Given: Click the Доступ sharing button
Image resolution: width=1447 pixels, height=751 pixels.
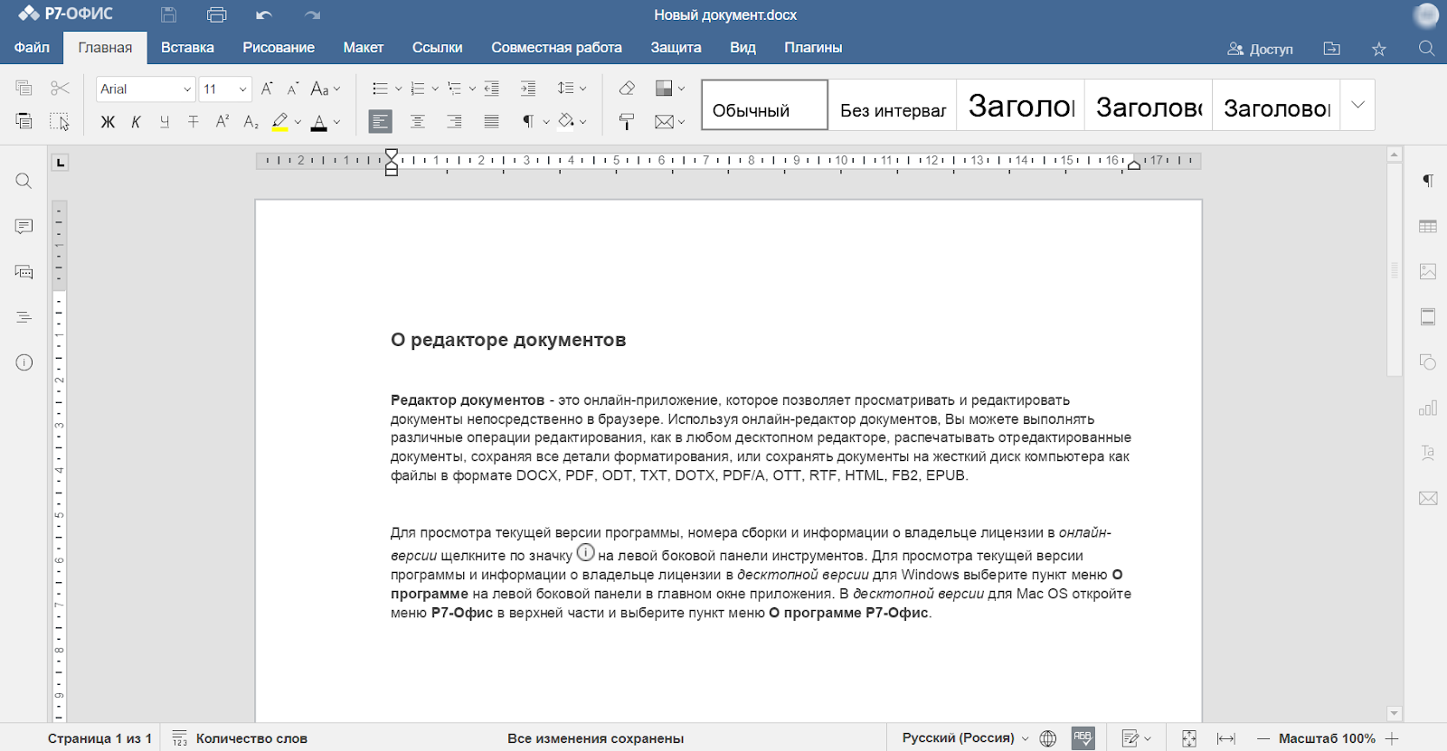Looking at the screenshot, I should (1260, 49).
